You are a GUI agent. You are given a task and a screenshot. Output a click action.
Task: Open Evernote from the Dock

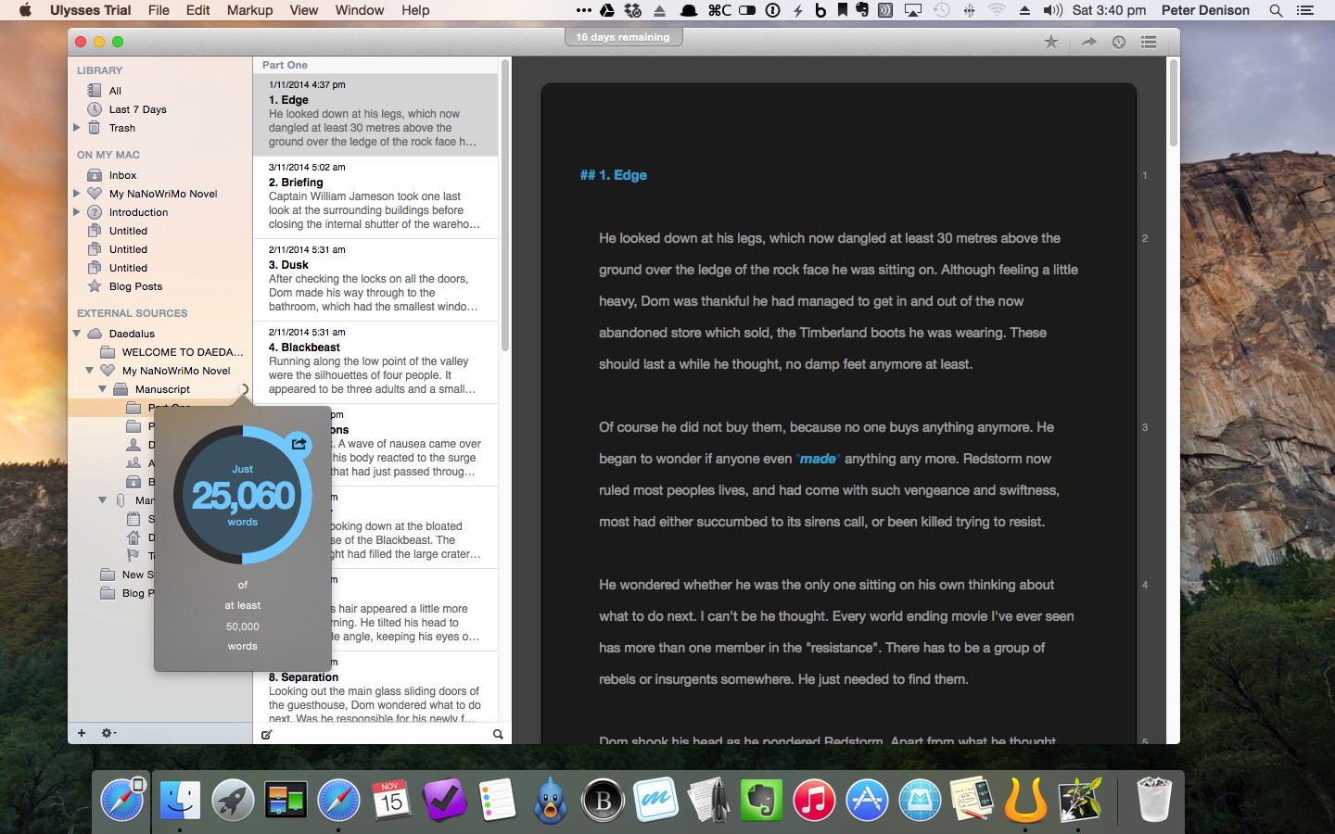point(761,801)
